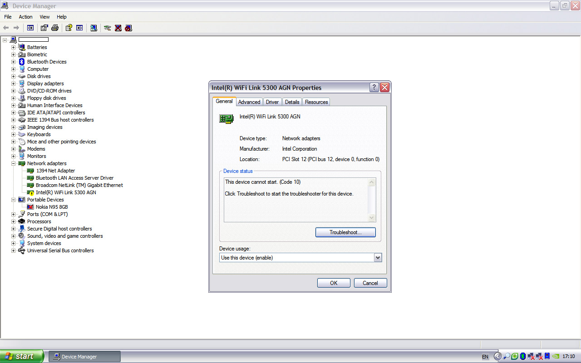Click the Disable toolbar icon with red circle
Screen dimensions: 581x363
pyautogui.click(x=128, y=28)
